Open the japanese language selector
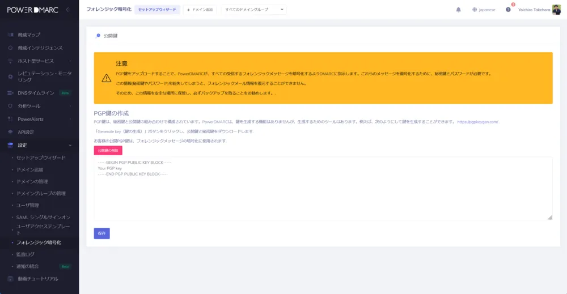Screen dimensions: 567x294 484,10
